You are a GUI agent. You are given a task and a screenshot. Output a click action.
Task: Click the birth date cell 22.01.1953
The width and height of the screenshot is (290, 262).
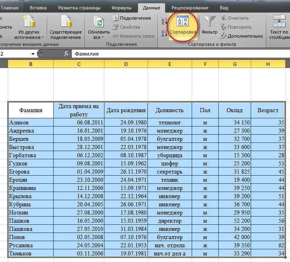[126, 245]
